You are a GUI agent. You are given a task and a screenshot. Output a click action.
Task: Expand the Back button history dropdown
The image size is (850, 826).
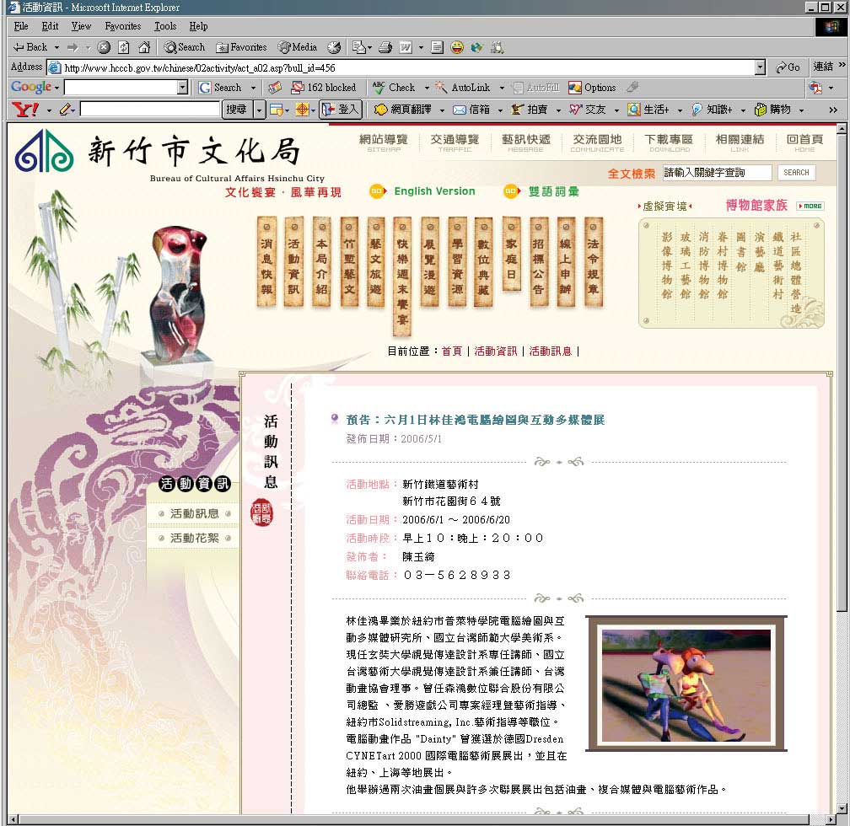point(56,47)
